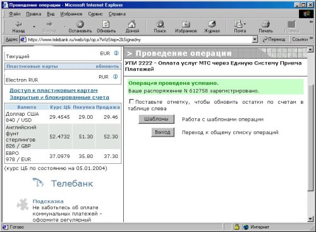316x232 pixels.
Task: Go to home page via Домой icon
Action: pos(132,24)
